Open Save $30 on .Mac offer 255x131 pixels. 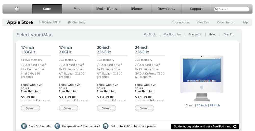(40, 126)
